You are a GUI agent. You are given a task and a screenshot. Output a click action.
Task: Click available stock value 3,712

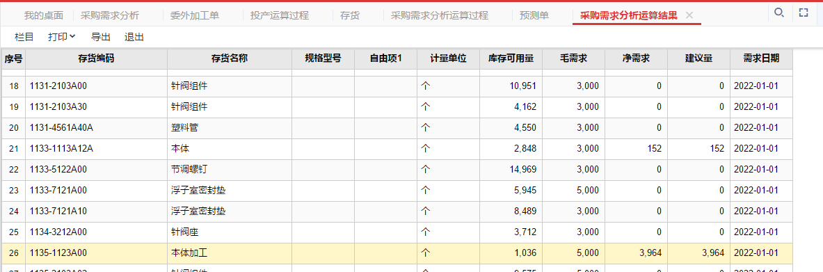click(511, 232)
